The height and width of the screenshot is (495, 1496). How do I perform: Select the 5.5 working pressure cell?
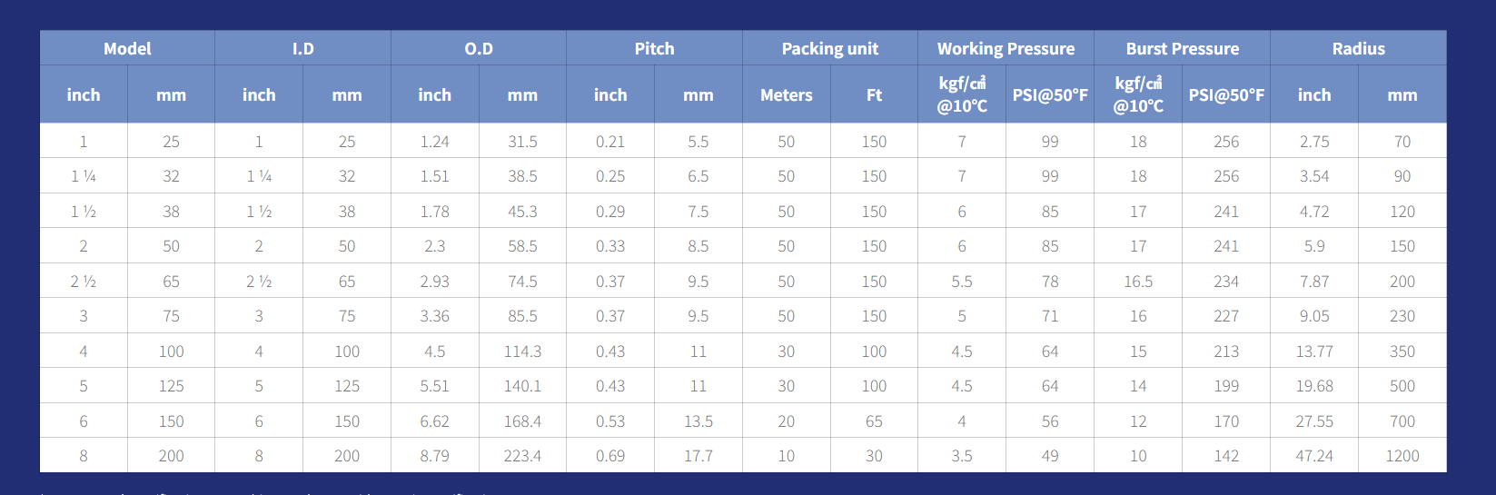tap(962, 282)
